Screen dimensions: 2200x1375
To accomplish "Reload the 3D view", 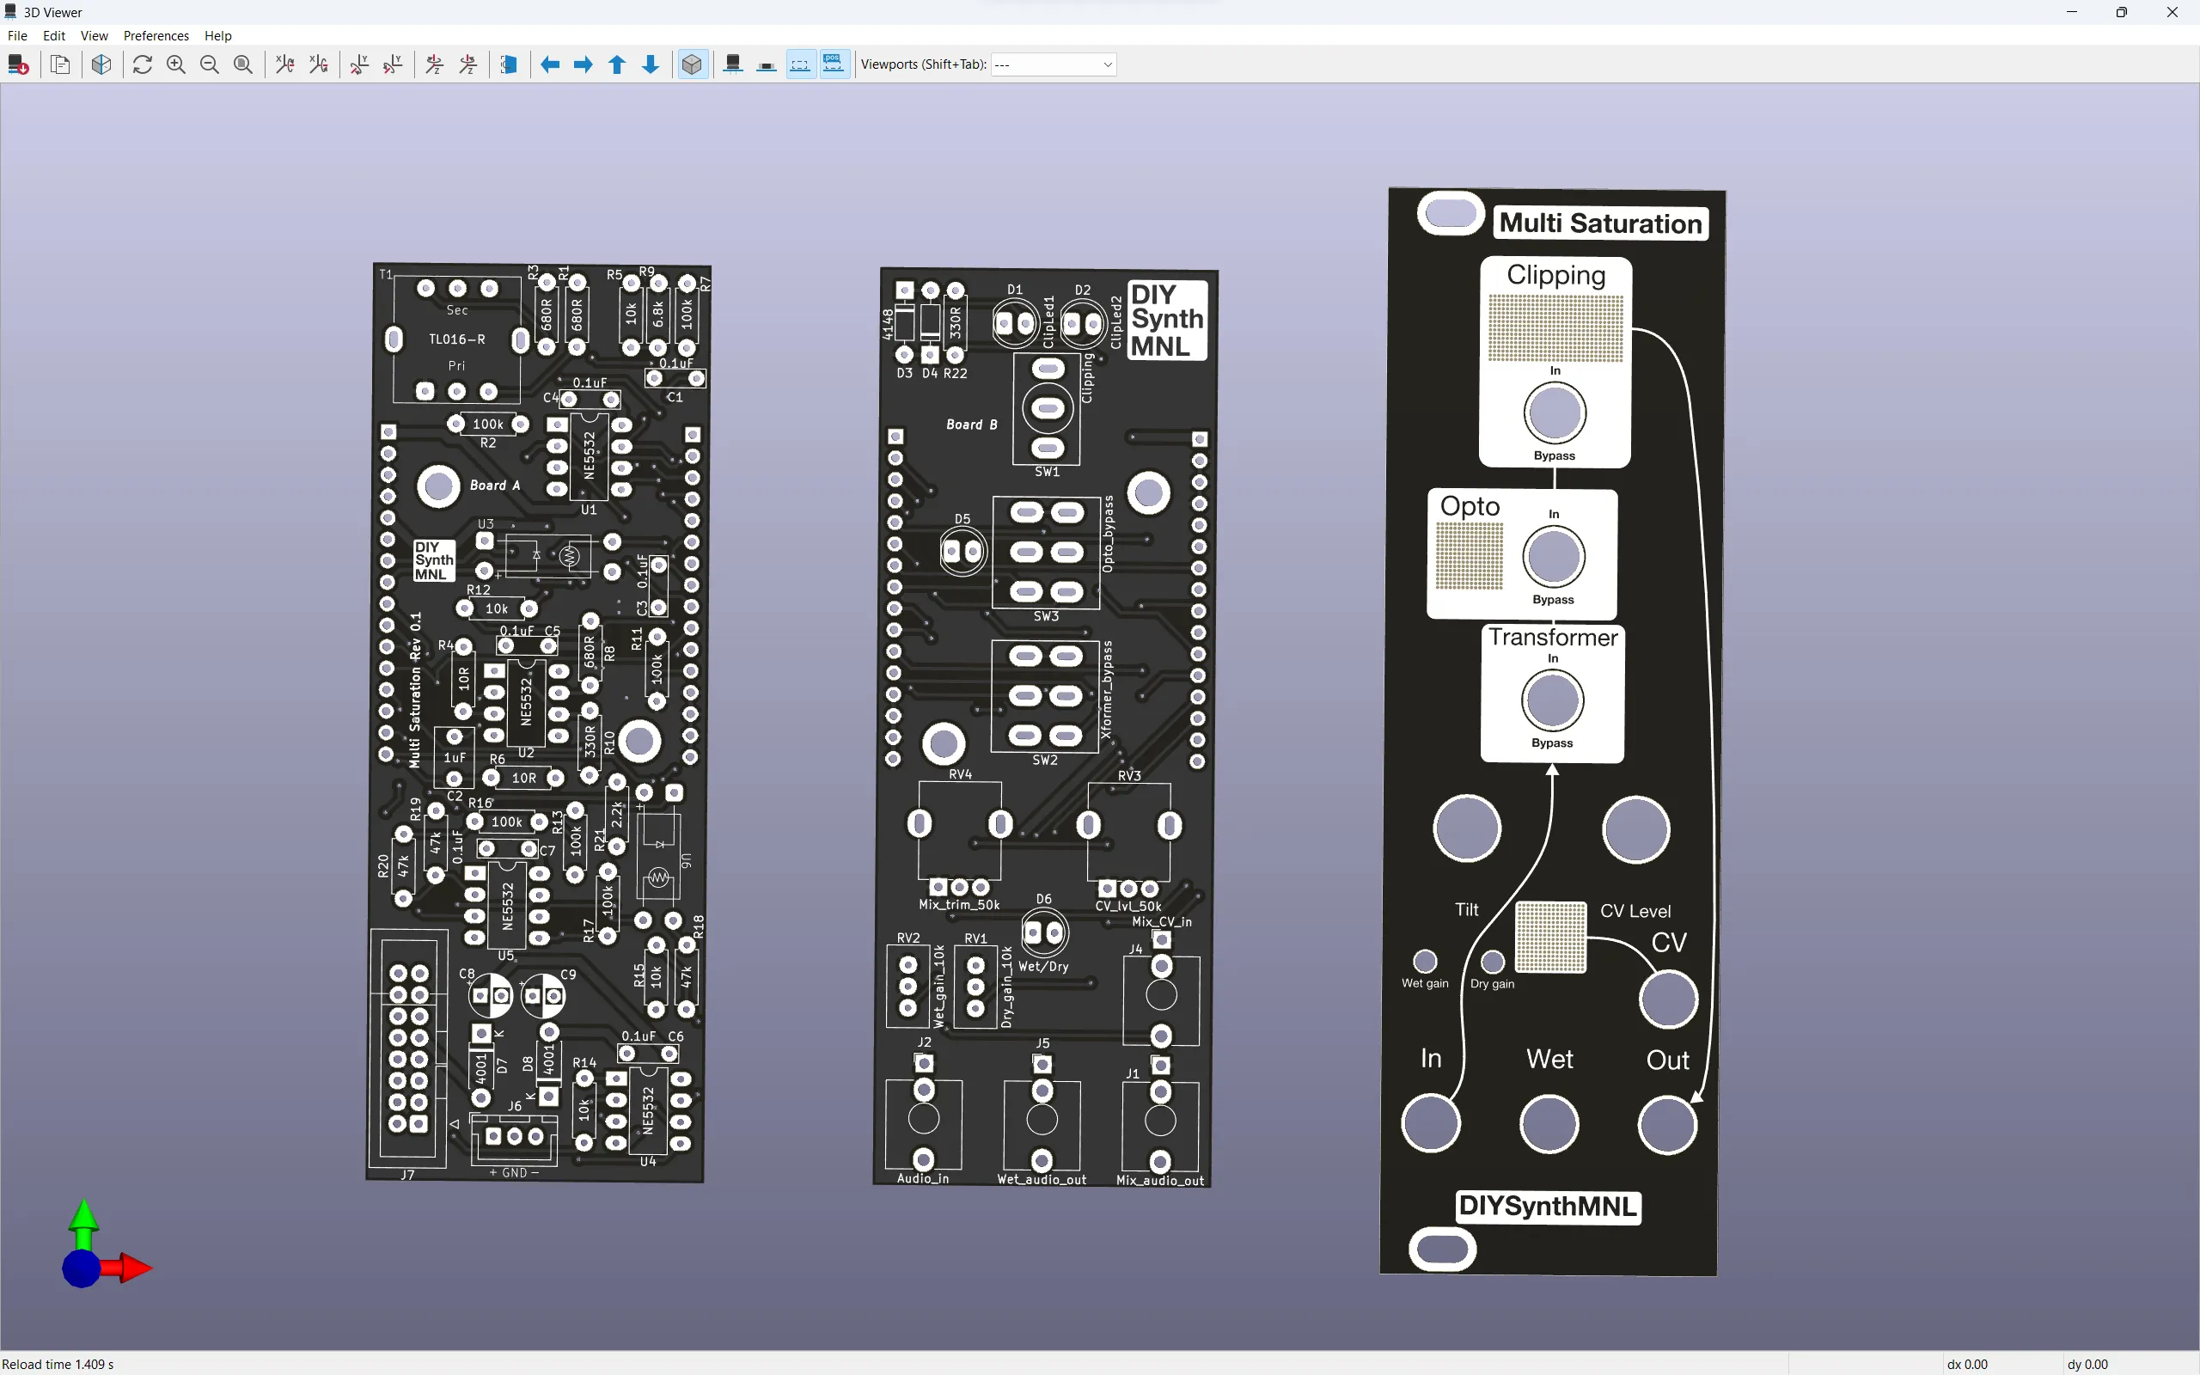I will click(x=143, y=64).
